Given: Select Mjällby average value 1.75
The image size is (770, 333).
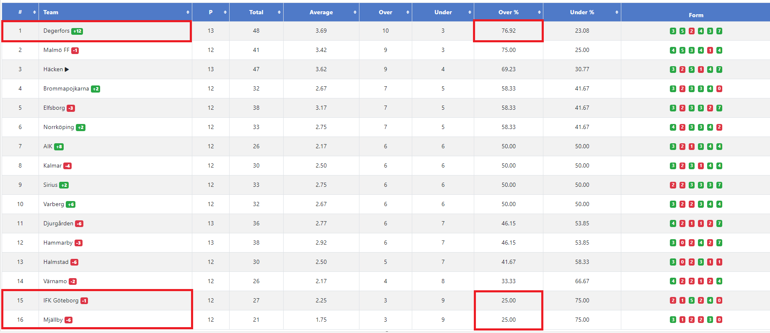Looking at the screenshot, I should click(321, 320).
